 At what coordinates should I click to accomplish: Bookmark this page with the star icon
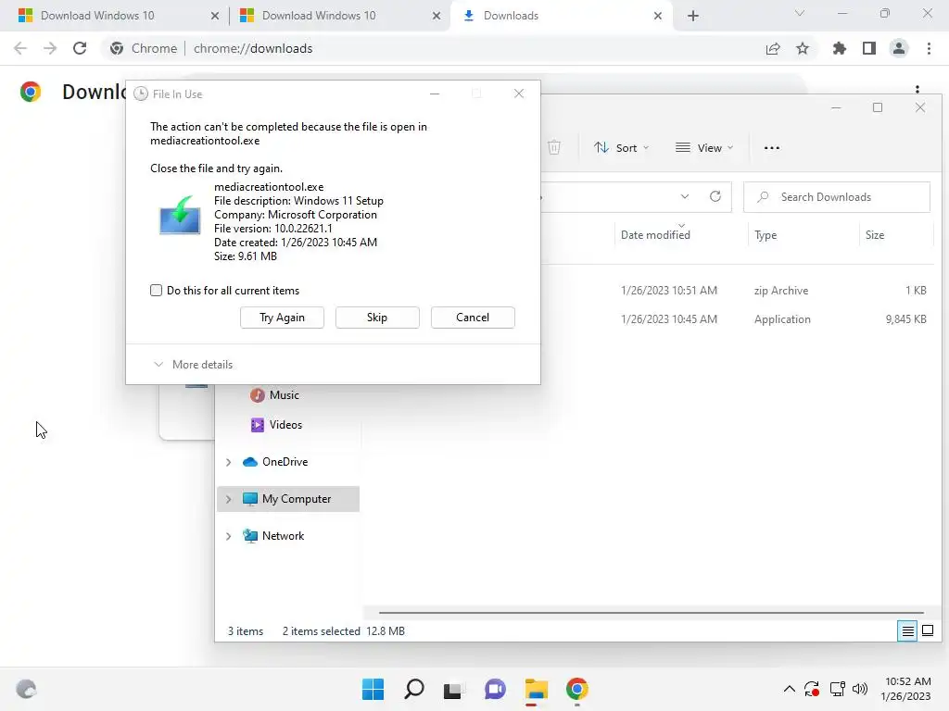(803, 48)
